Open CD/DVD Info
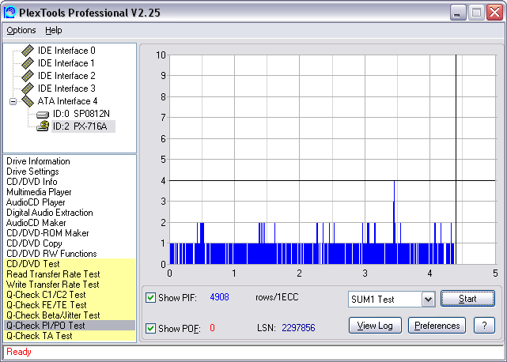The height and width of the screenshot is (362, 507). click(x=32, y=182)
